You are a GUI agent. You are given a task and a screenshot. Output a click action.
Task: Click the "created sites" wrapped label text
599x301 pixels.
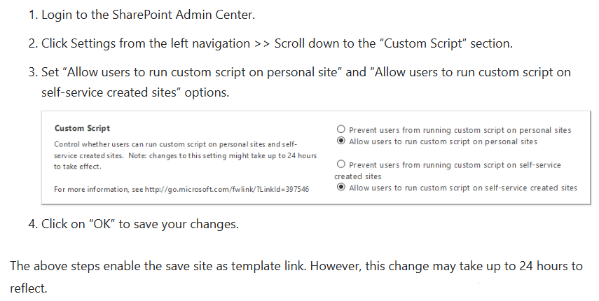(x=357, y=176)
